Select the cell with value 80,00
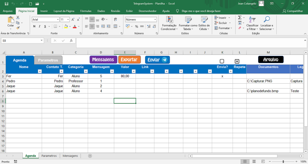Screen dimensions: 308x164 click(x=125, y=76)
